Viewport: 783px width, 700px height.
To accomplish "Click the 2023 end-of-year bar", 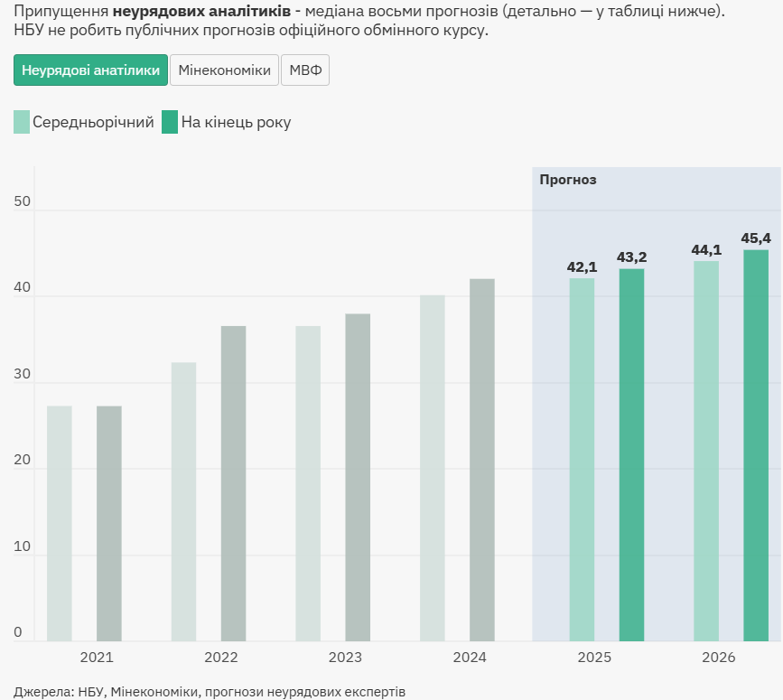I will tap(358, 478).
